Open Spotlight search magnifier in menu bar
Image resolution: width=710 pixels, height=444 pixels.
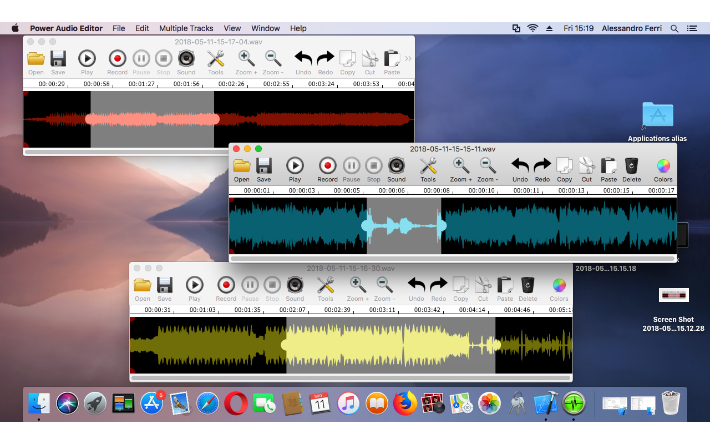click(674, 28)
